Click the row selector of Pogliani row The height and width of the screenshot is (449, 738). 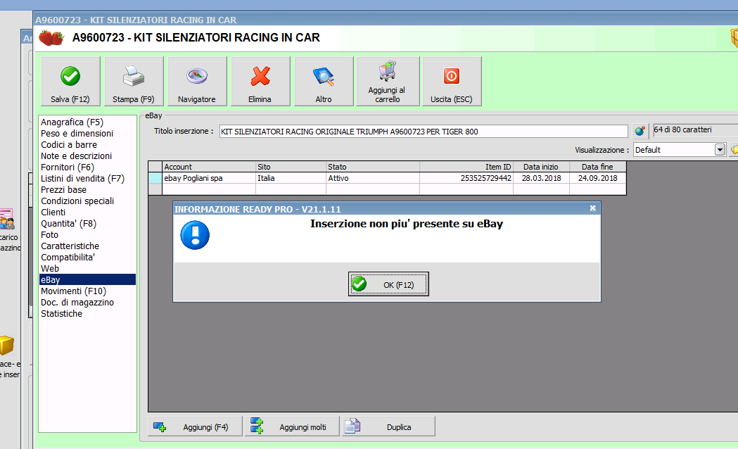pyautogui.click(x=155, y=178)
